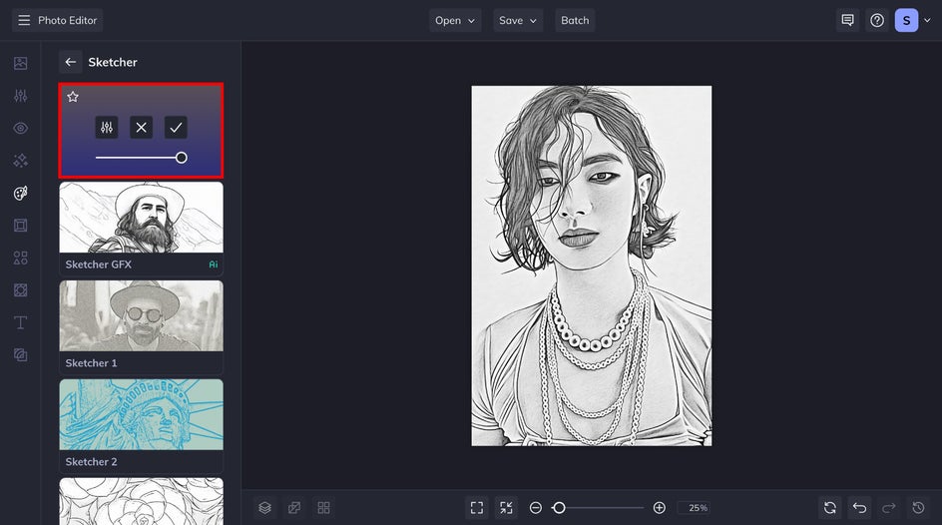Zoom out with the minus button
The height and width of the screenshot is (525, 942).
[x=535, y=508]
